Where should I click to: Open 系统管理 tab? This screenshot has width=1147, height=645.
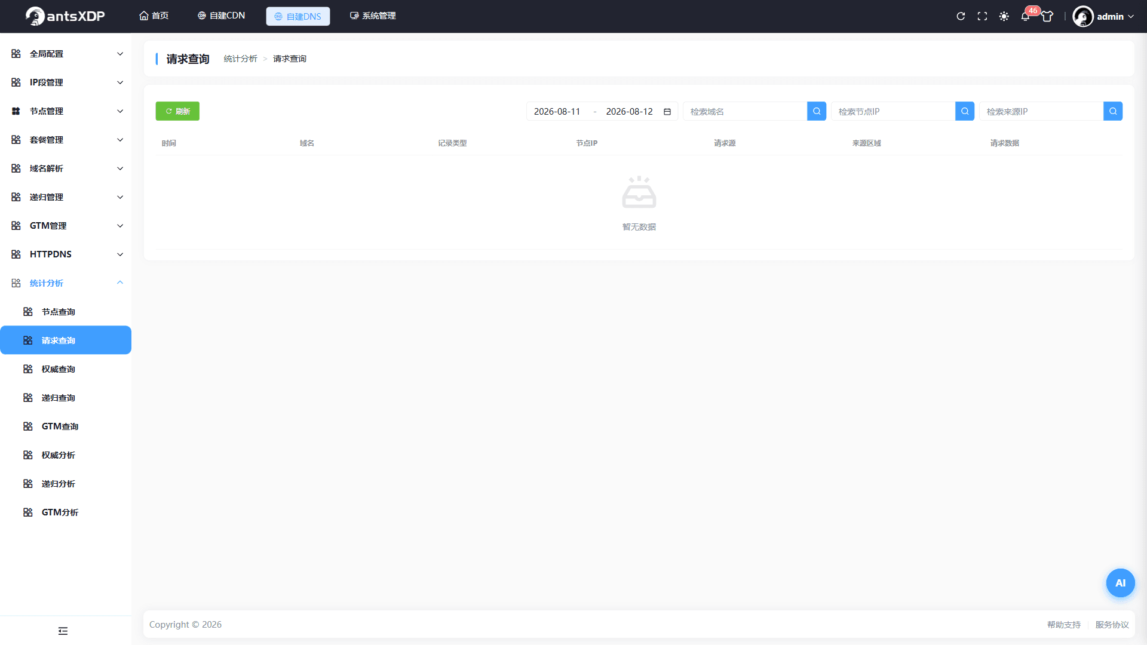tap(373, 16)
